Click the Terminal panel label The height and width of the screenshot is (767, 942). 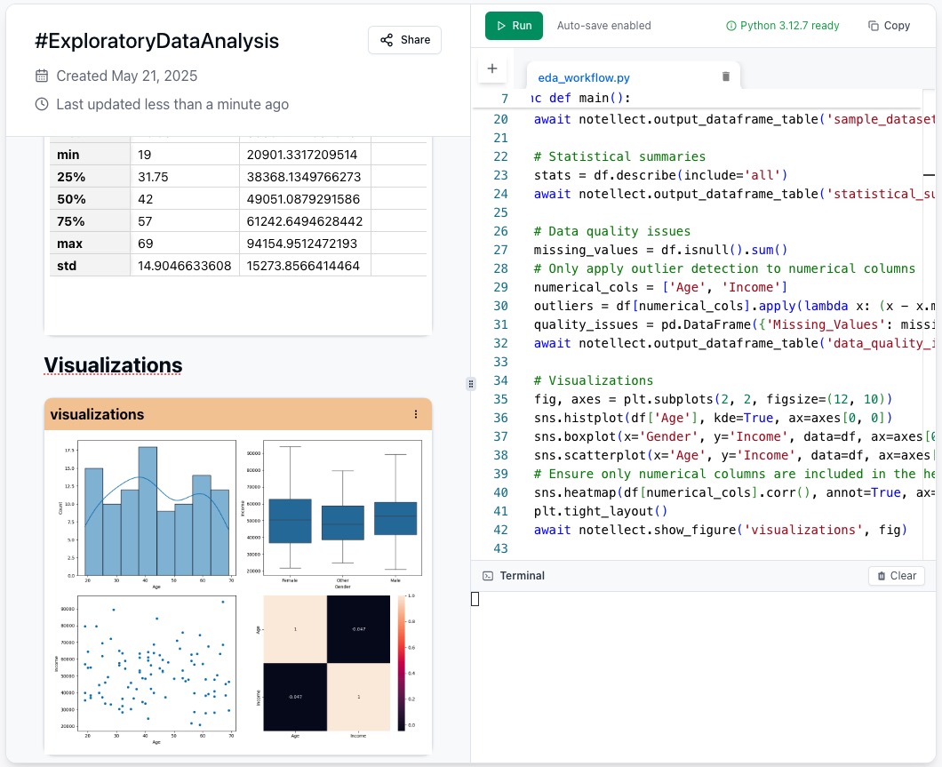(522, 575)
